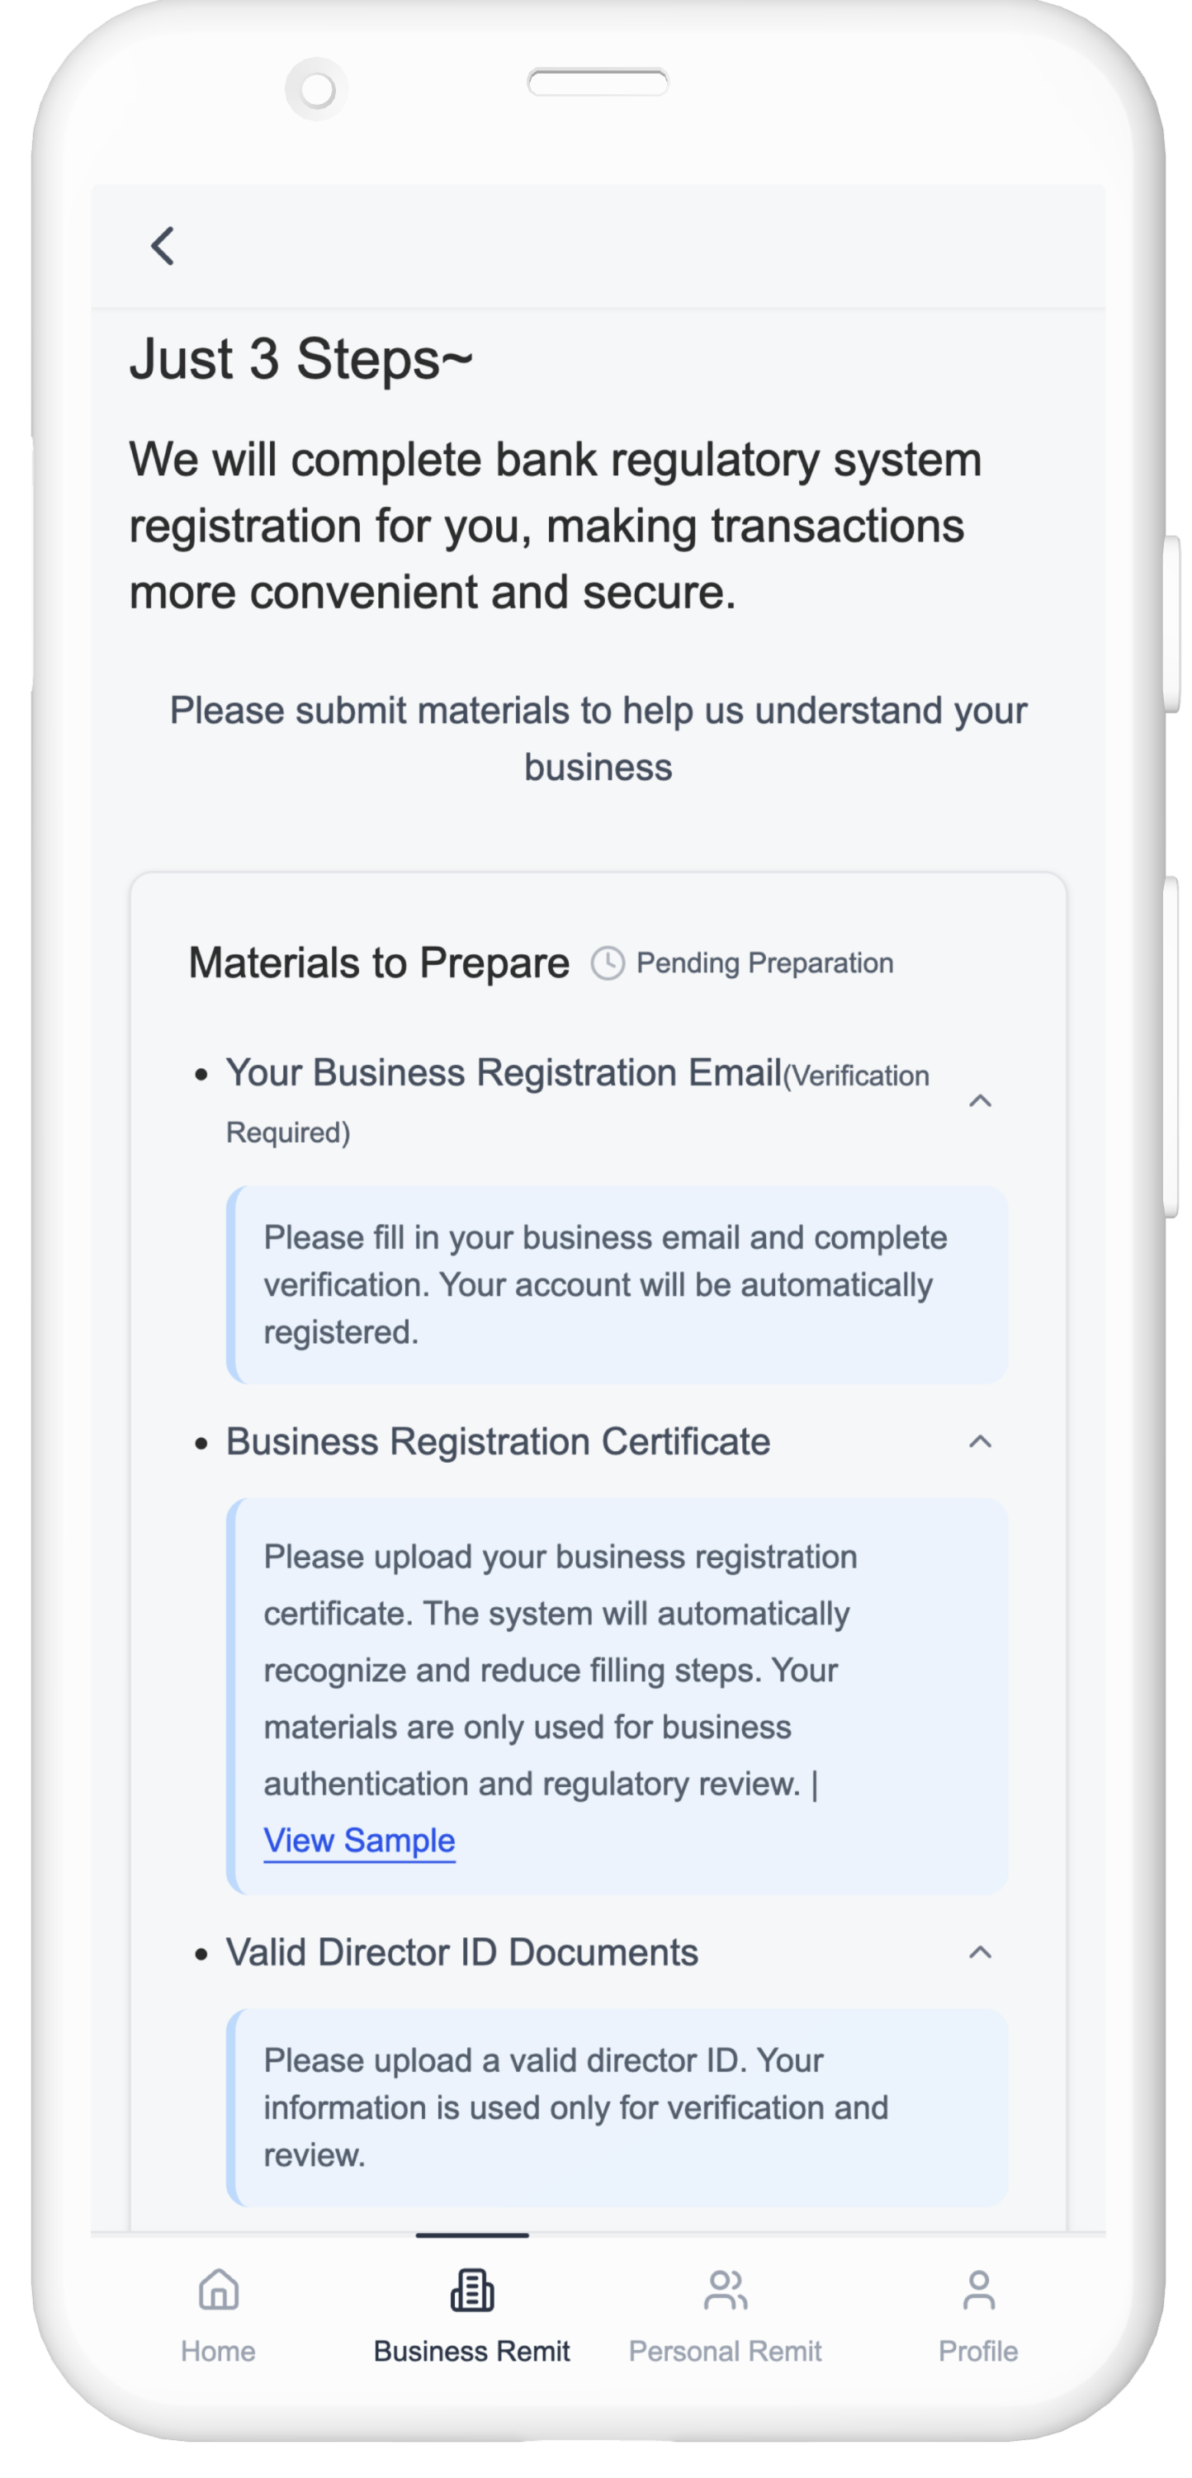Click the phone's front camera lens
The height and width of the screenshot is (2478, 1192).
[316, 91]
